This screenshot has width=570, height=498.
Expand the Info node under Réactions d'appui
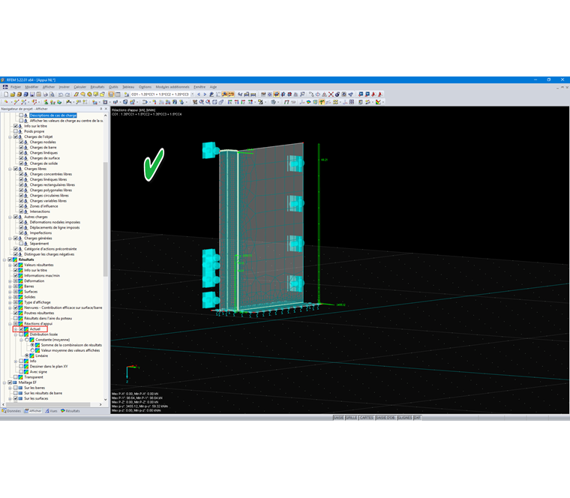[16, 361]
